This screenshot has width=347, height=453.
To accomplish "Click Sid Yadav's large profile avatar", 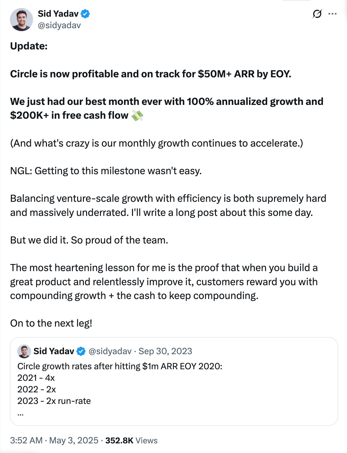I will [22, 20].
